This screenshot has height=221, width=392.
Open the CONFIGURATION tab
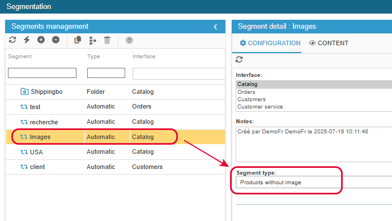pyautogui.click(x=270, y=43)
